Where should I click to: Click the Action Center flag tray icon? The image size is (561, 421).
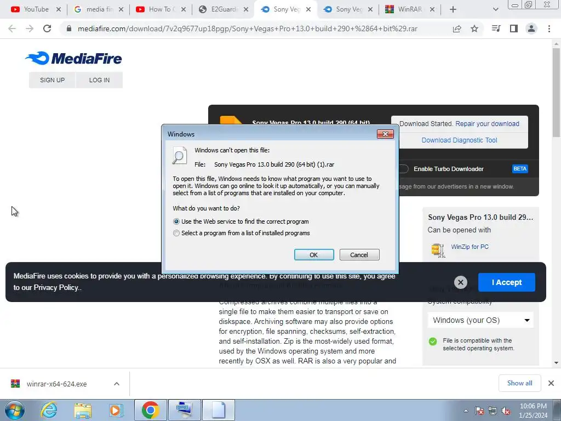pos(479,411)
